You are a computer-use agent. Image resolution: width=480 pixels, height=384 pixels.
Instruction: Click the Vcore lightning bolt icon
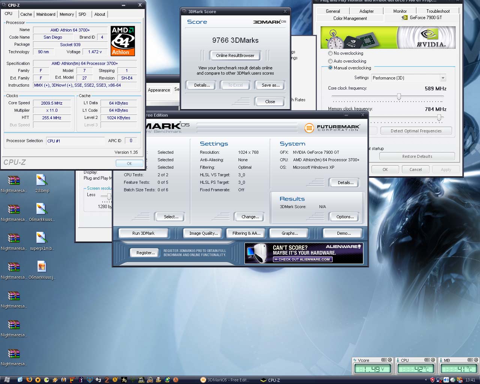click(355, 360)
